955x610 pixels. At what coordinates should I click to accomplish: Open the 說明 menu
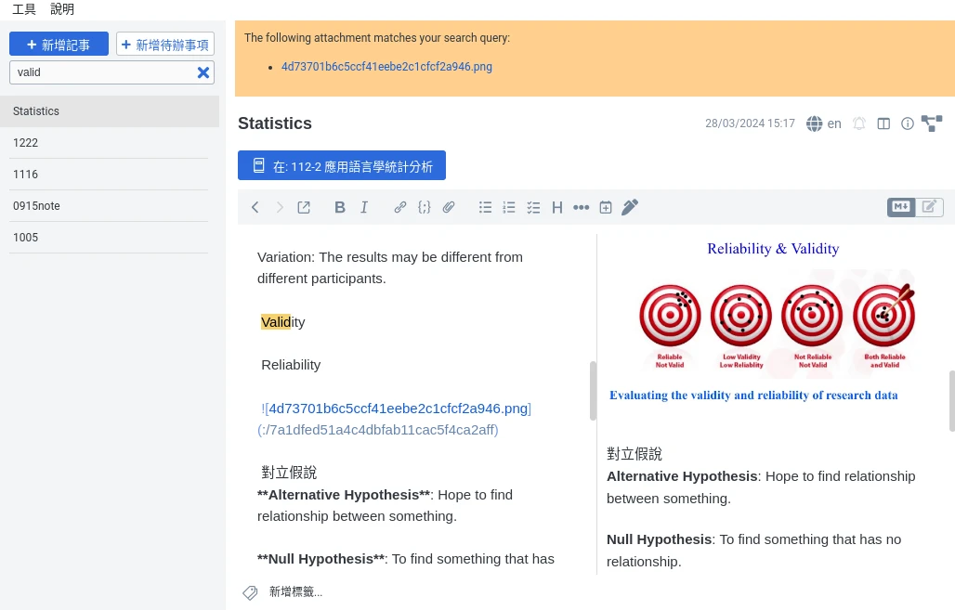coord(62,9)
